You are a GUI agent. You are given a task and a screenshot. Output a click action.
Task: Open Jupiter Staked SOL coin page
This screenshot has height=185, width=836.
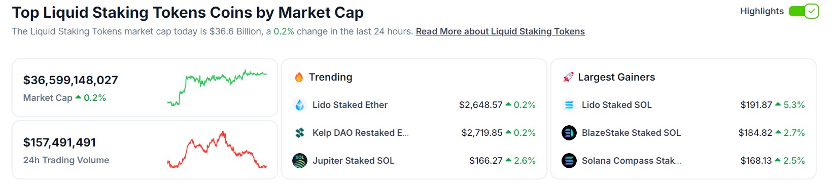pyautogui.click(x=353, y=161)
